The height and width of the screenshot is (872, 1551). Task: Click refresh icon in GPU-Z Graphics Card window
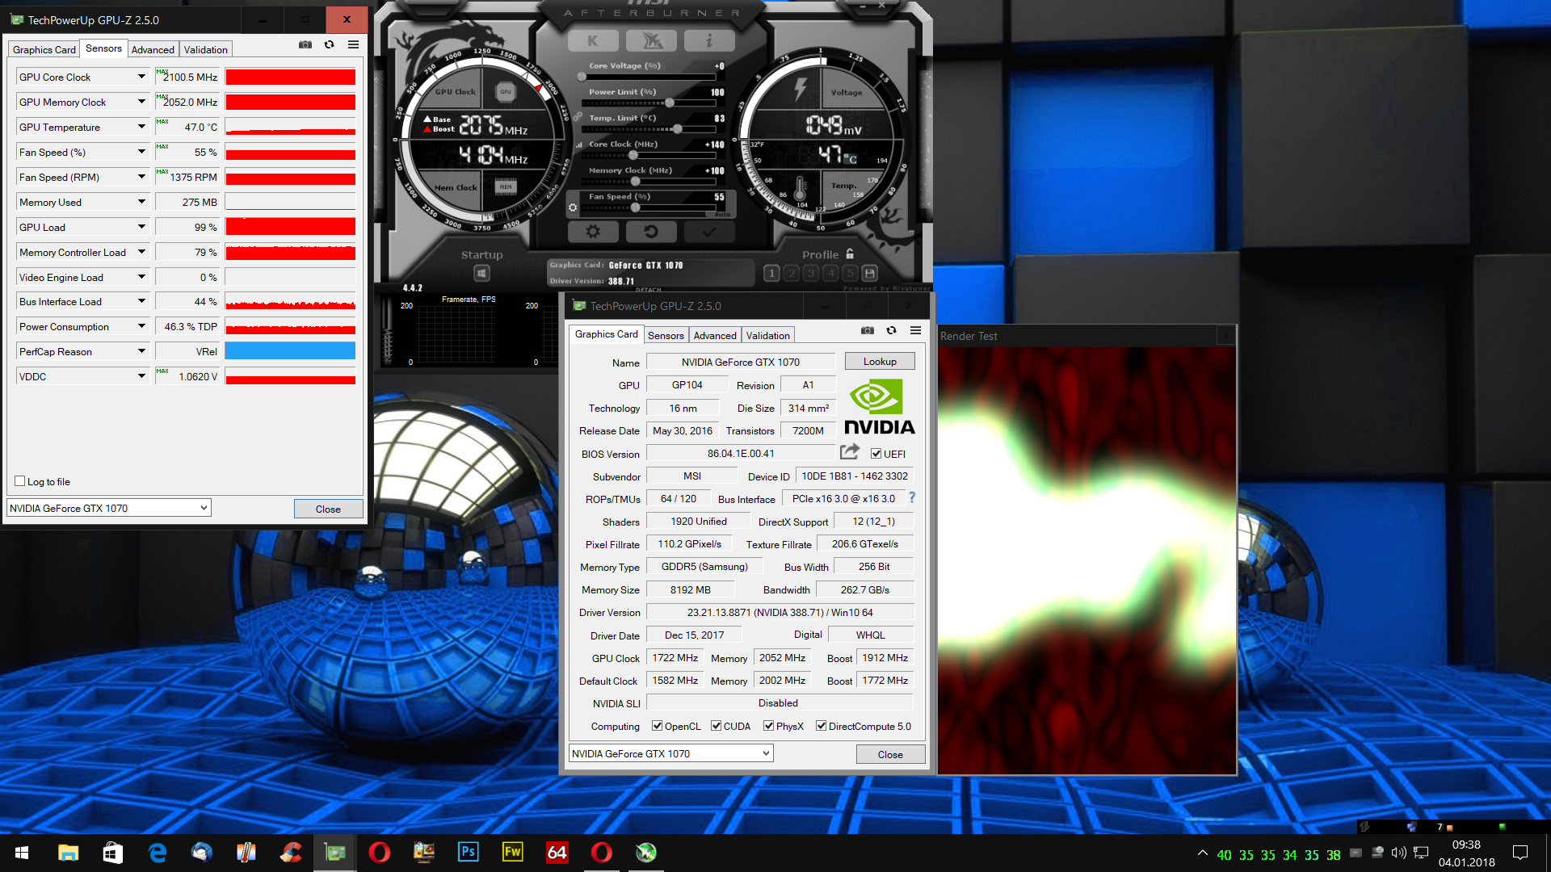coord(891,330)
